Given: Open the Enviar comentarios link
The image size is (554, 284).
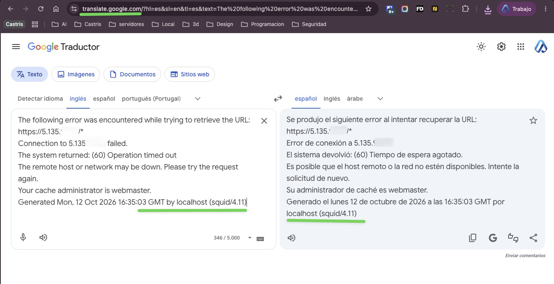Looking at the screenshot, I should (525, 255).
